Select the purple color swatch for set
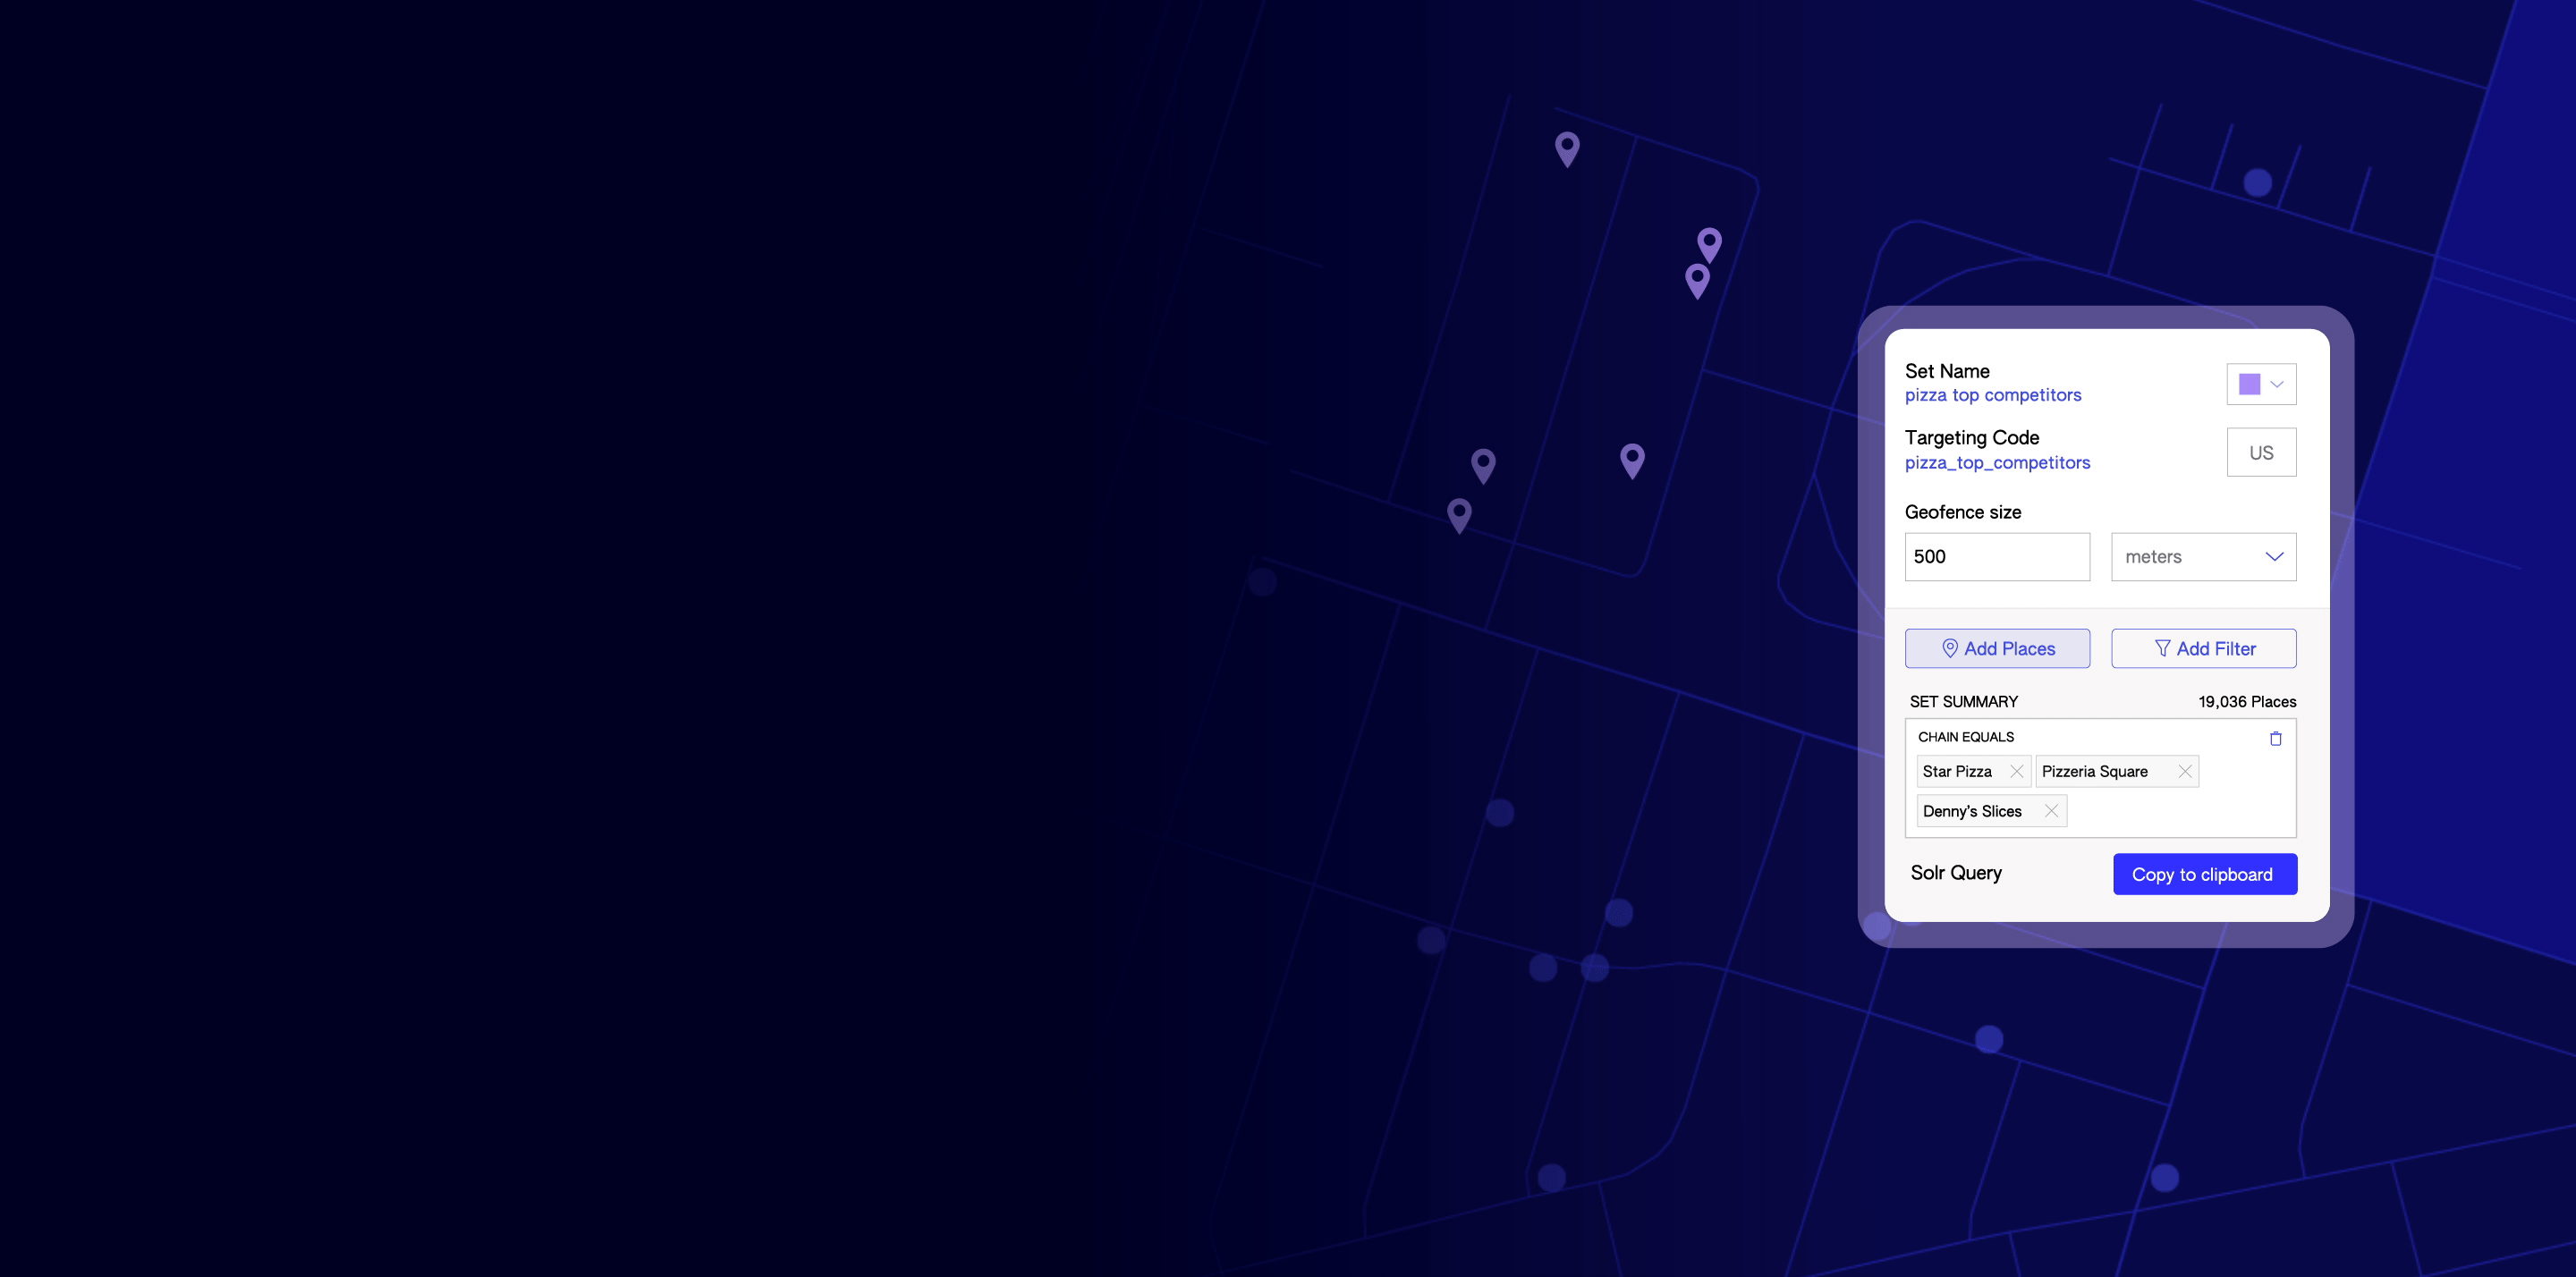Screen dimensions: 2576x1277 point(2249,383)
